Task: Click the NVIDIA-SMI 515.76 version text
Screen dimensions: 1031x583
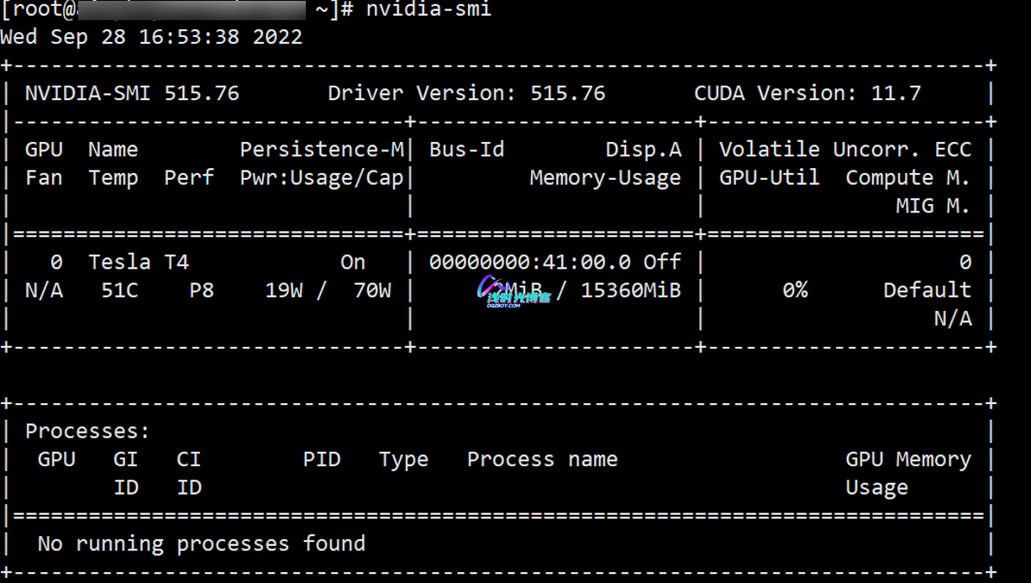Action: (132, 93)
